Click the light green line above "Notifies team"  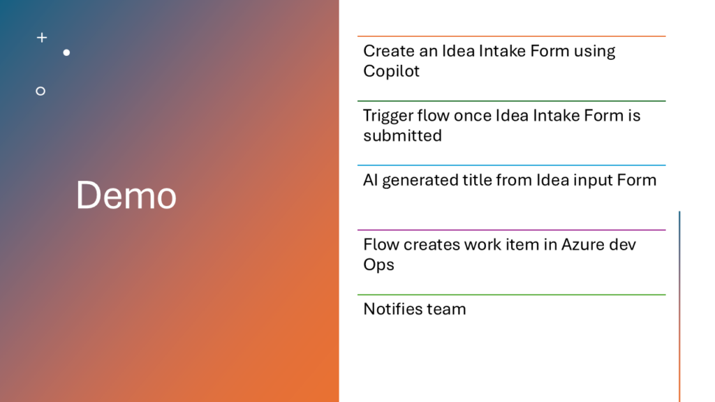pyautogui.click(x=511, y=295)
